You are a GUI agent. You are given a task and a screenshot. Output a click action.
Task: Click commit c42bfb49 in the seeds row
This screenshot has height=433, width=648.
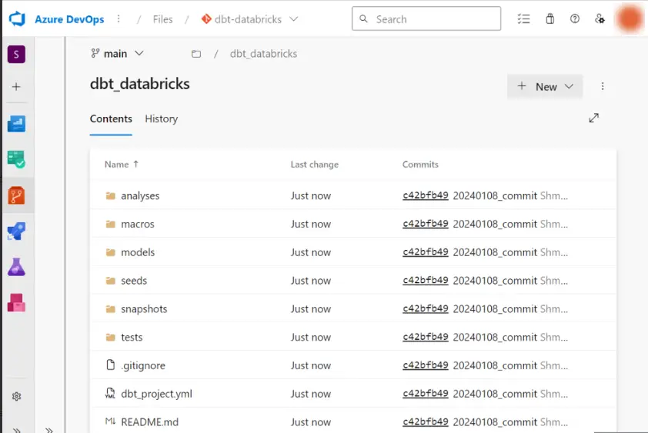(426, 280)
